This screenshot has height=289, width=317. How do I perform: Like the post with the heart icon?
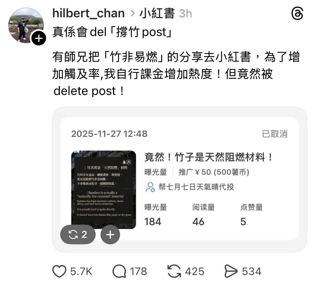point(59,271)
